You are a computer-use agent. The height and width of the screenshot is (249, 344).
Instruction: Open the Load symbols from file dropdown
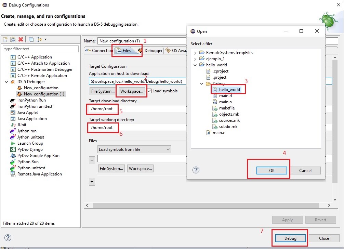pos(134,149)
